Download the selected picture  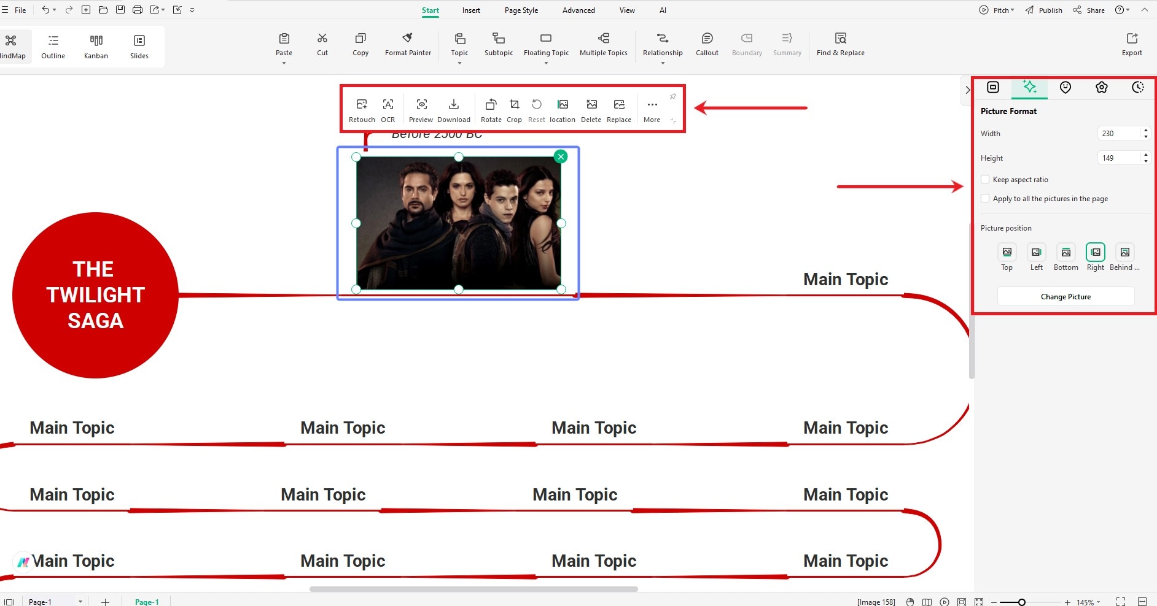(x=454, y=110)
